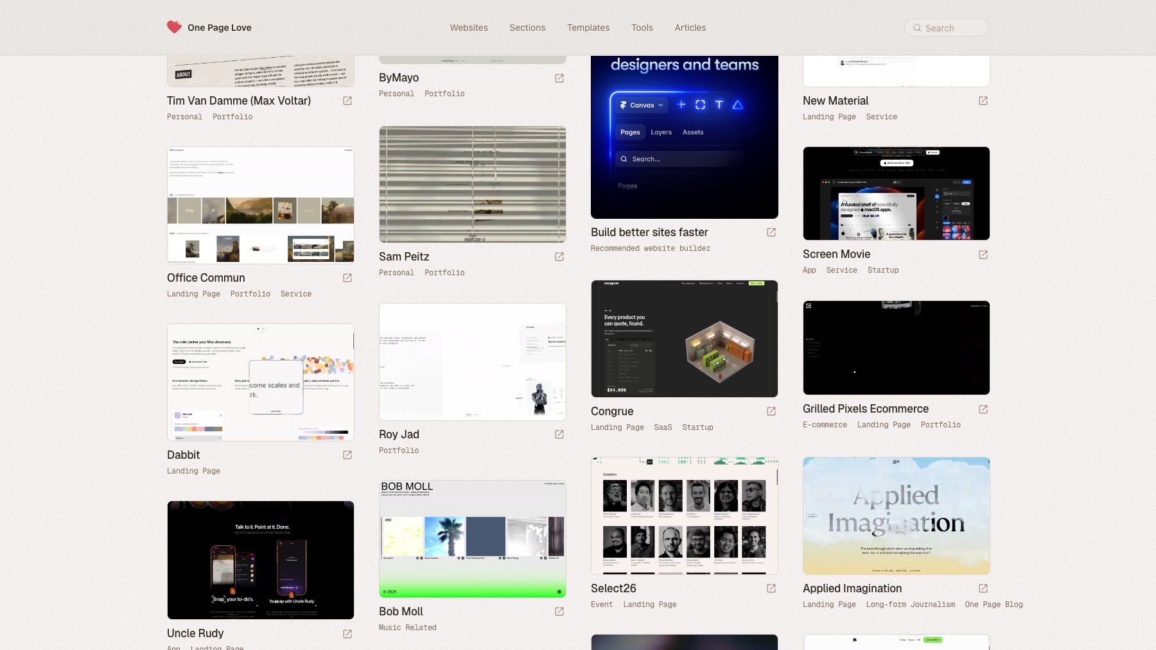Open the Articles menu item
1156x650 pixels.
pyautogui.click(x=690, y=28)
